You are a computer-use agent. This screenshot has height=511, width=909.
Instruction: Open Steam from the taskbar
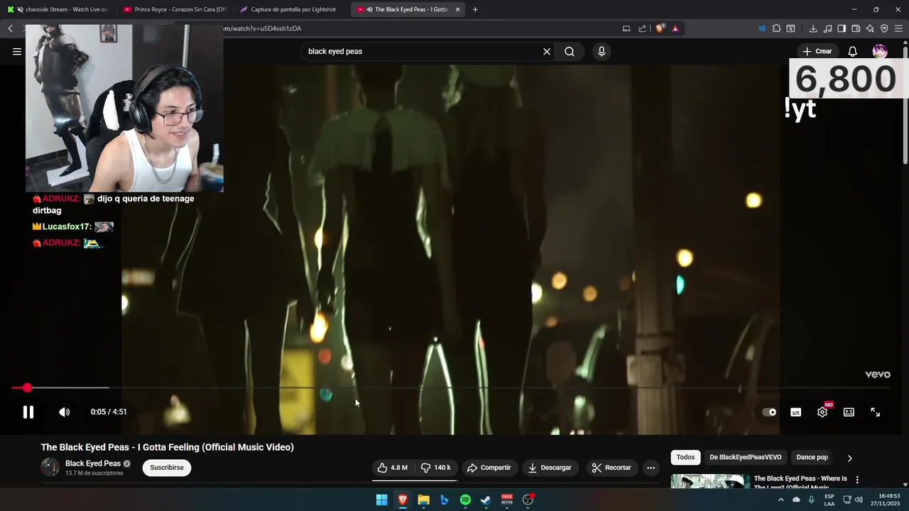point(486,500)
